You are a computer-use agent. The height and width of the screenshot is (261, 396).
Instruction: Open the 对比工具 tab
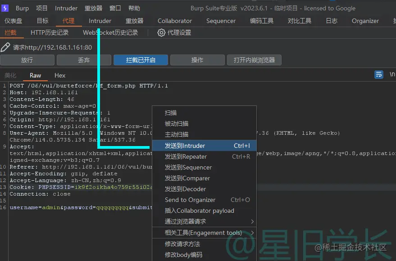(300, 21)
